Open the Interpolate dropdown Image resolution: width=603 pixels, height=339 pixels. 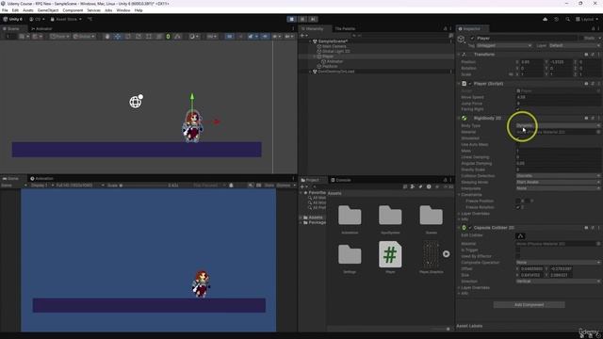coord(558,188)
